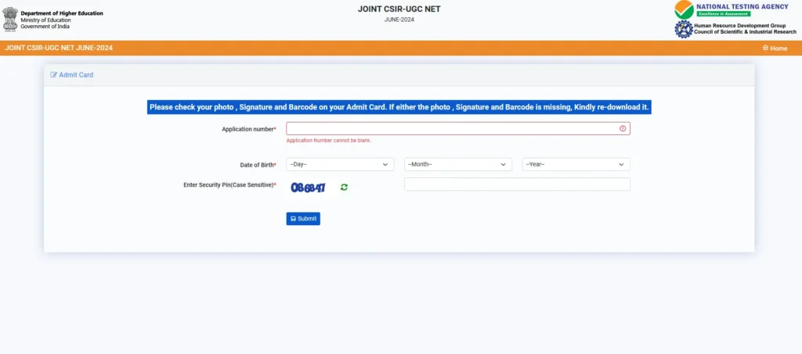Click the blue photo and signature notice banner

pos(399,107)
